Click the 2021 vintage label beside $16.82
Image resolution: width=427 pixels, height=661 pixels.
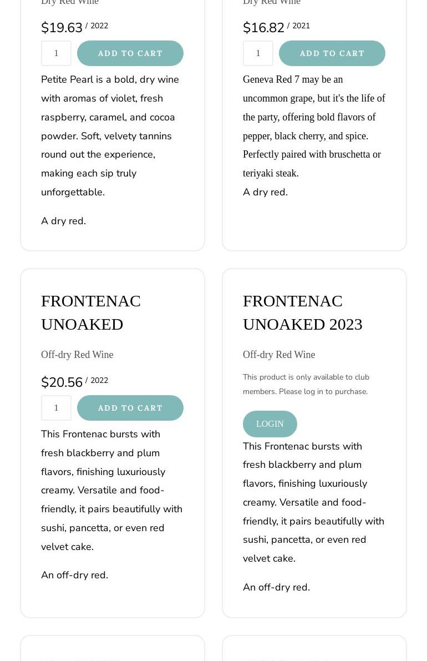pyautogui.click(x=301, y=26)
